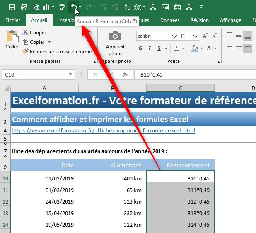Click the insert function fx icon
Image resolution: width=256 pixels, height=233 pixels.
tap(125, 75)
